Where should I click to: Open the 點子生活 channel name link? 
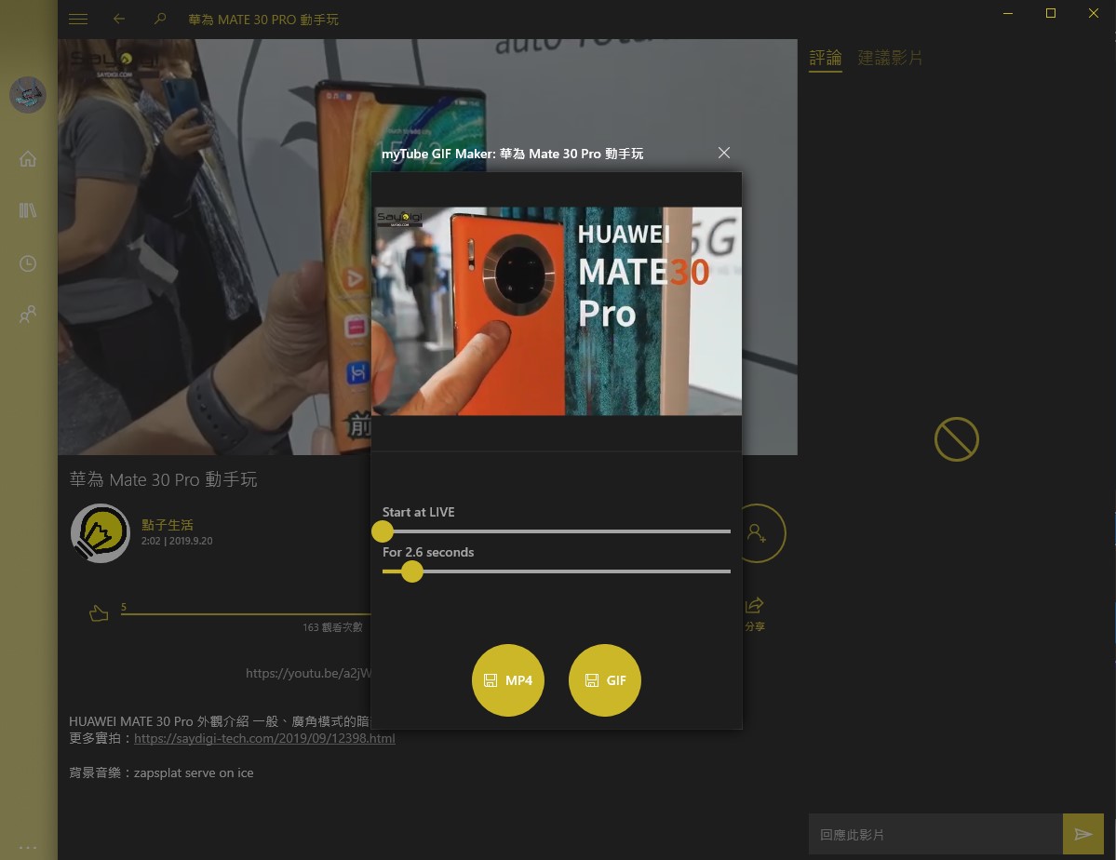168,525
